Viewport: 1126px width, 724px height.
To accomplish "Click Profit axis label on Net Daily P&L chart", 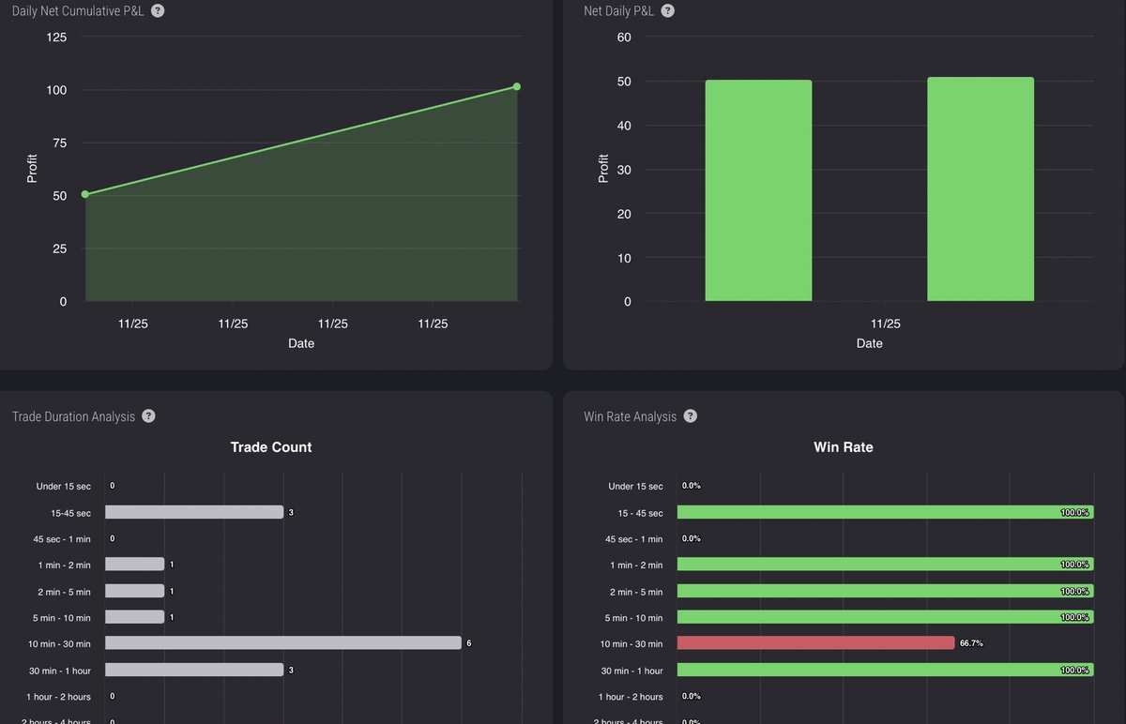I will pos(603,169).
